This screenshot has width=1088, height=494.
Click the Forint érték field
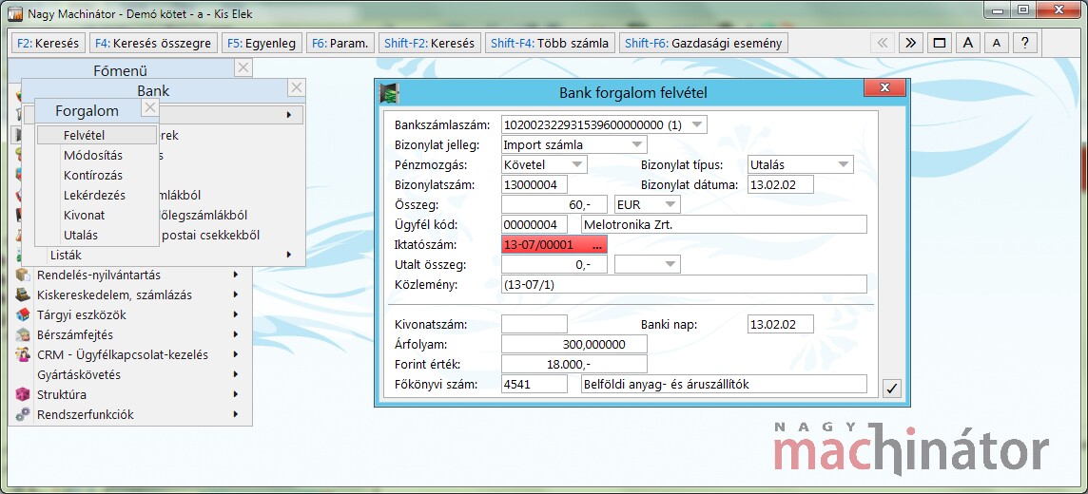[x=573, y=364]
